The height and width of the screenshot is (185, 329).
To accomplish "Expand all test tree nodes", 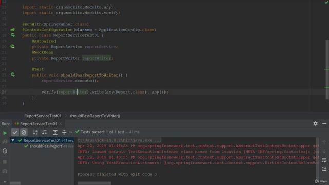I will pyautogui.click(x=55, y=132).
